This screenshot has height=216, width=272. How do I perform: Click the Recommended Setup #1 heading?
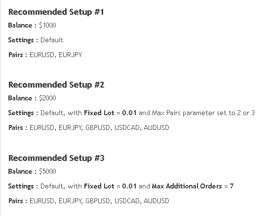tap(56, 12)
